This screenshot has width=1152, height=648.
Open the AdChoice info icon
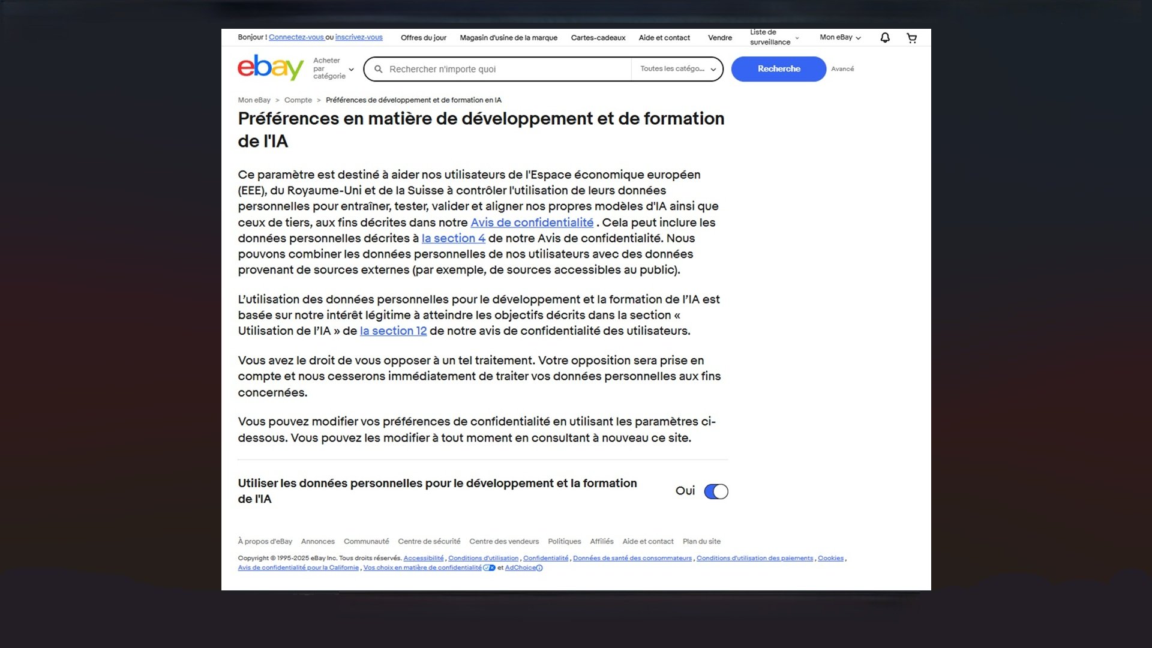click(539, 568)
